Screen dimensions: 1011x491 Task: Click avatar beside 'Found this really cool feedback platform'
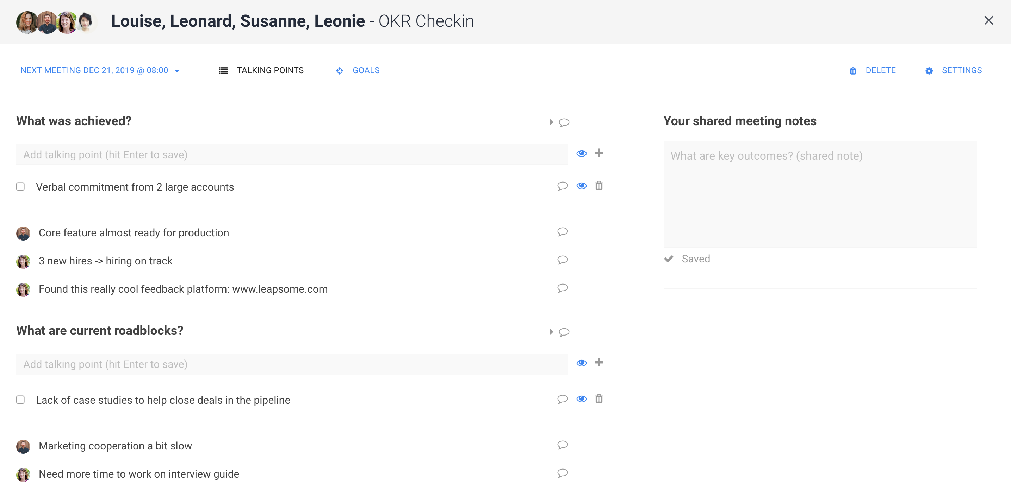(x=23, y=289)
